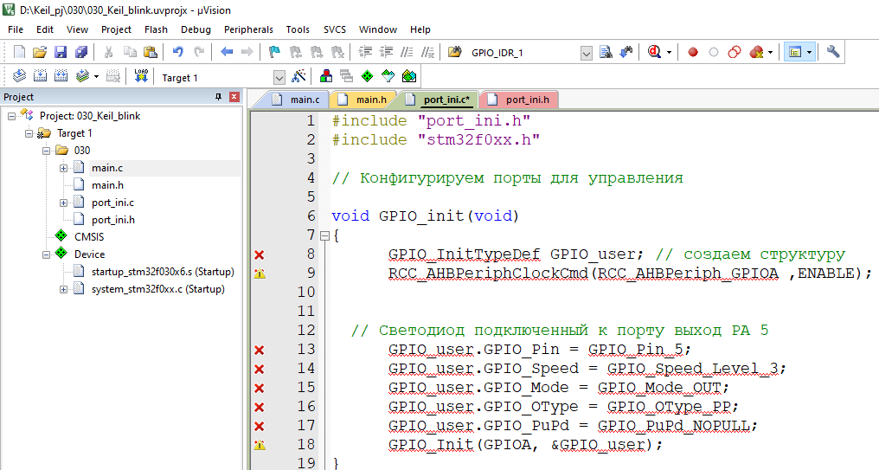Screen dimensions: 879x470
Task: Click the Save All icon
Action: coord(81,52)
